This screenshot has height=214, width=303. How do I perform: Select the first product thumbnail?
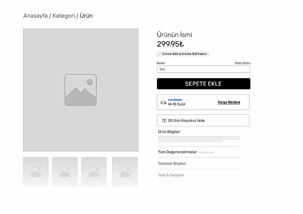[36, 171]
